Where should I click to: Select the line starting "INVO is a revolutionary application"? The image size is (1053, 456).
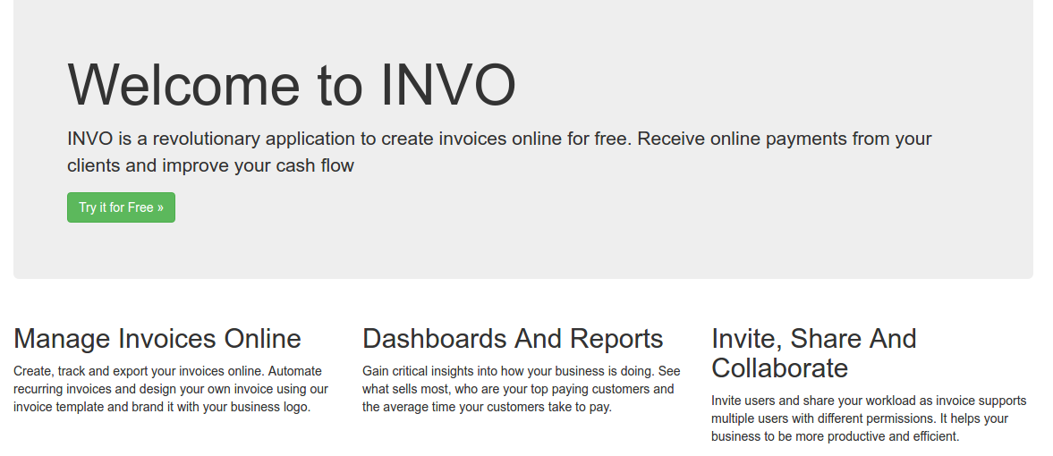point(499,139)
